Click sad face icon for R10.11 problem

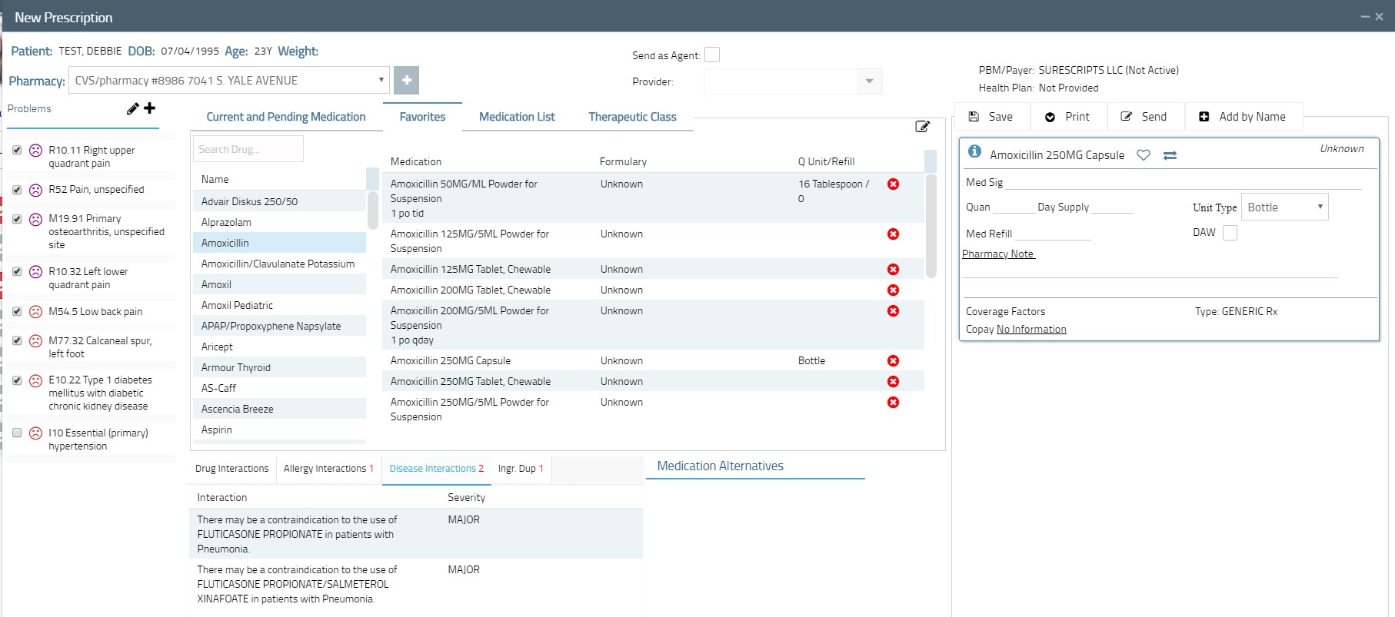35,151
